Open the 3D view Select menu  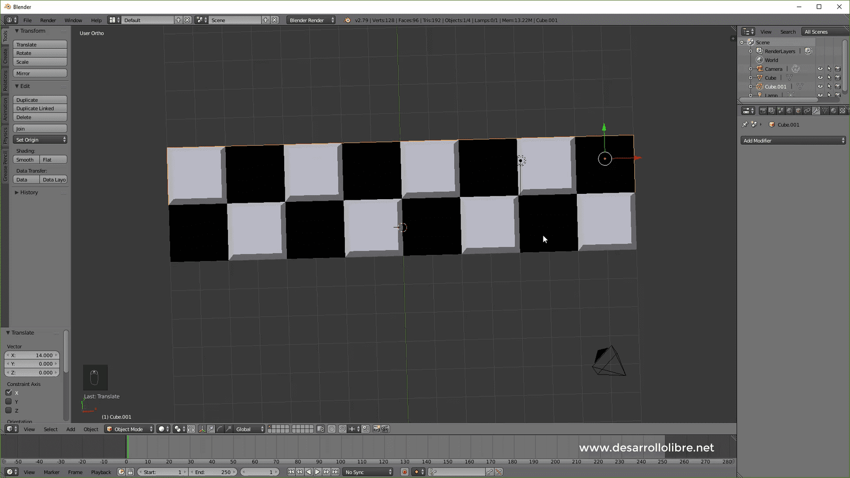(50, 429)
